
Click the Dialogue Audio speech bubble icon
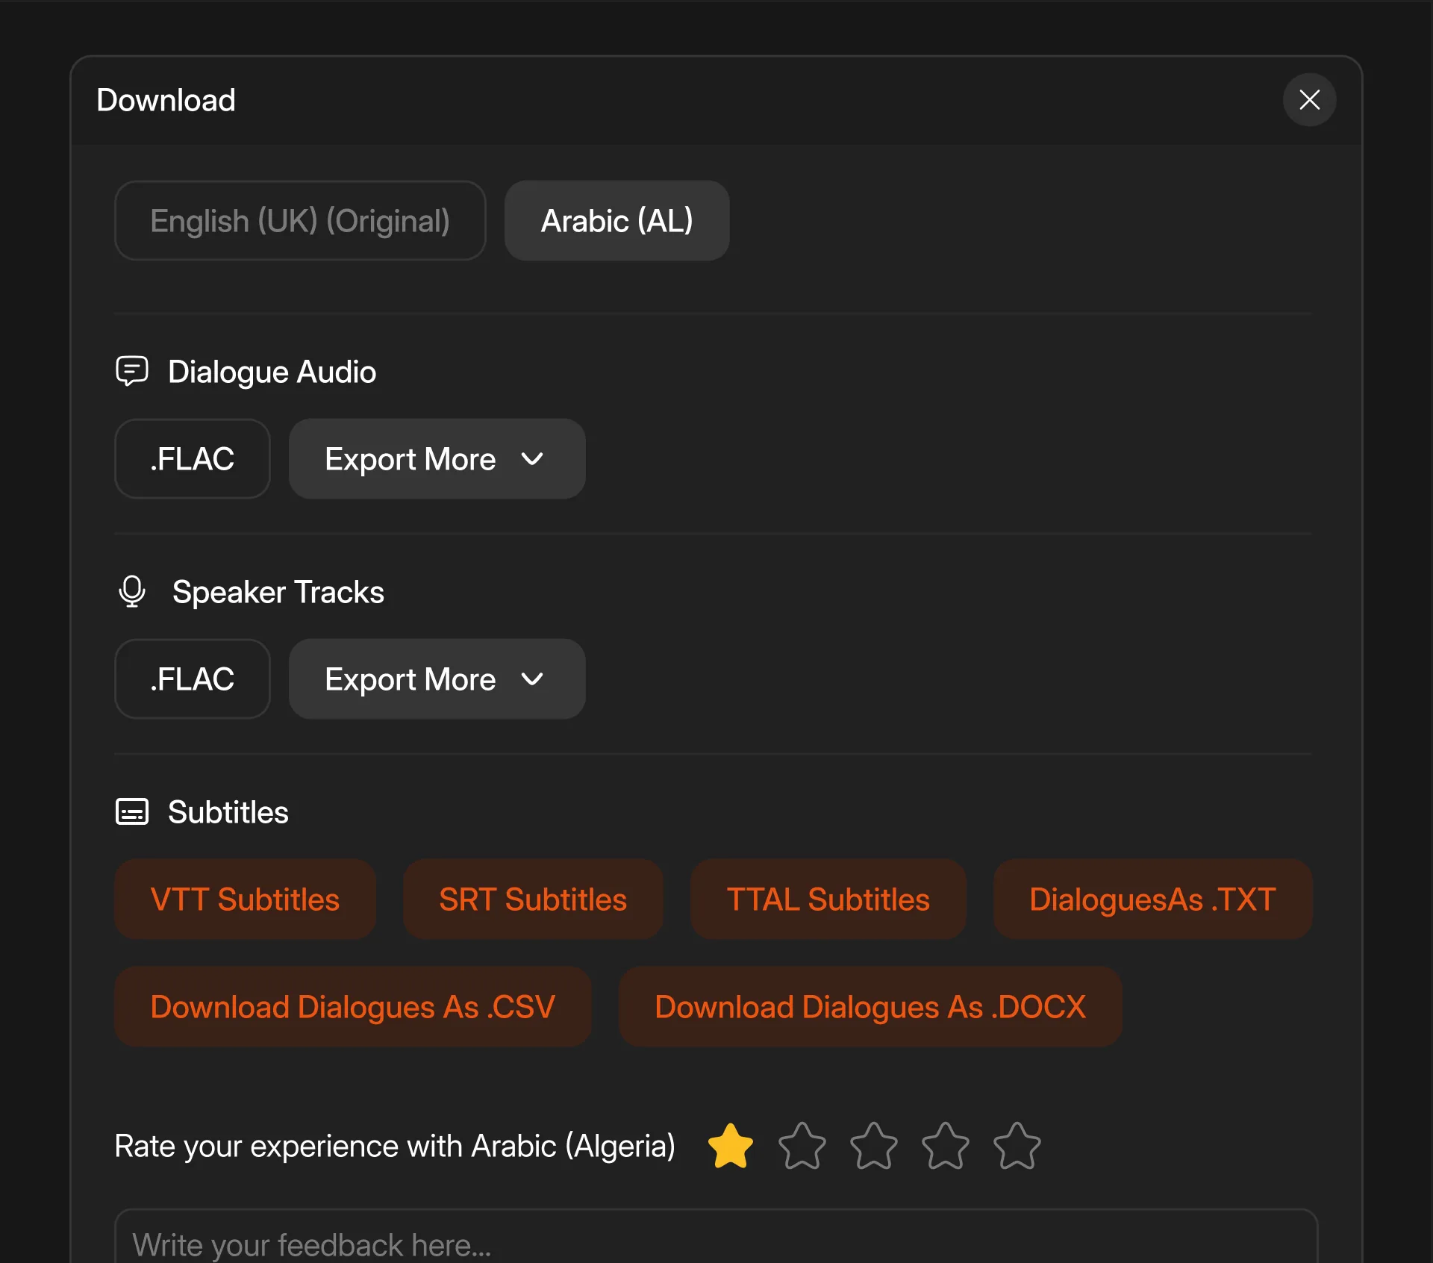point(132,371)
